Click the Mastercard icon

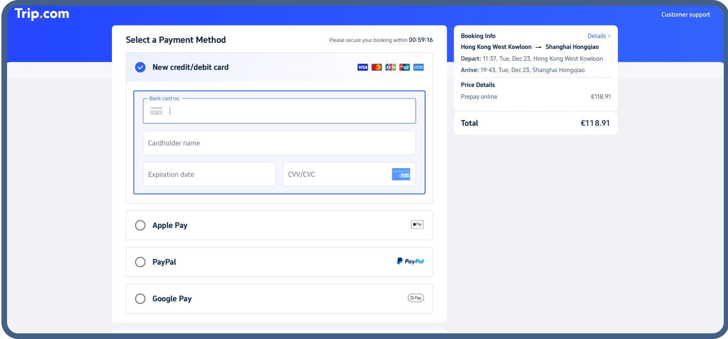[x=376, y=67]
